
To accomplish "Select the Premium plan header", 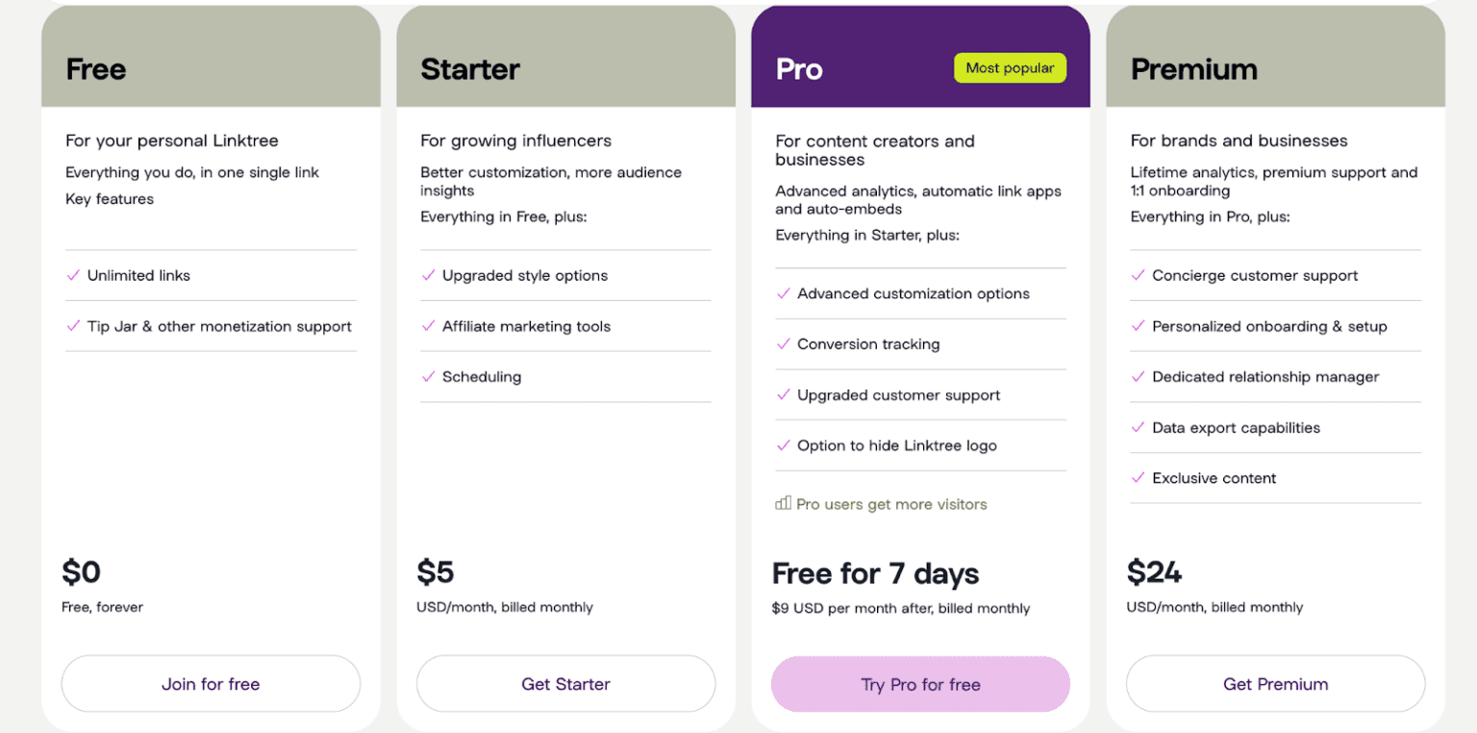I will (1193, 69).
